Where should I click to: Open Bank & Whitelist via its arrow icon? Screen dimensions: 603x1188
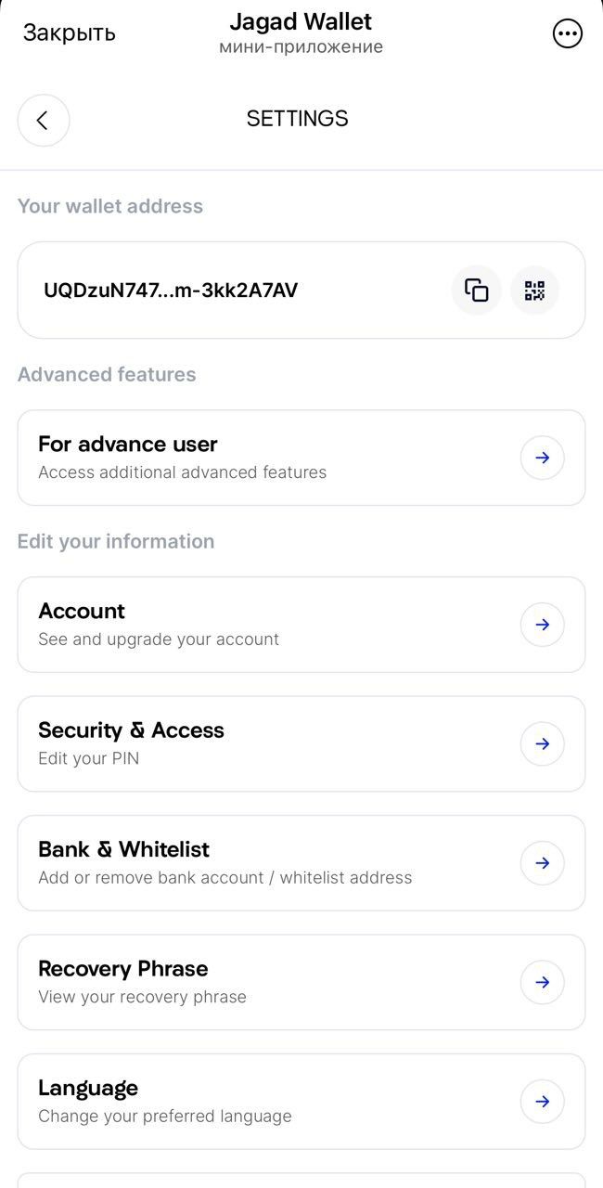(542, 862)
